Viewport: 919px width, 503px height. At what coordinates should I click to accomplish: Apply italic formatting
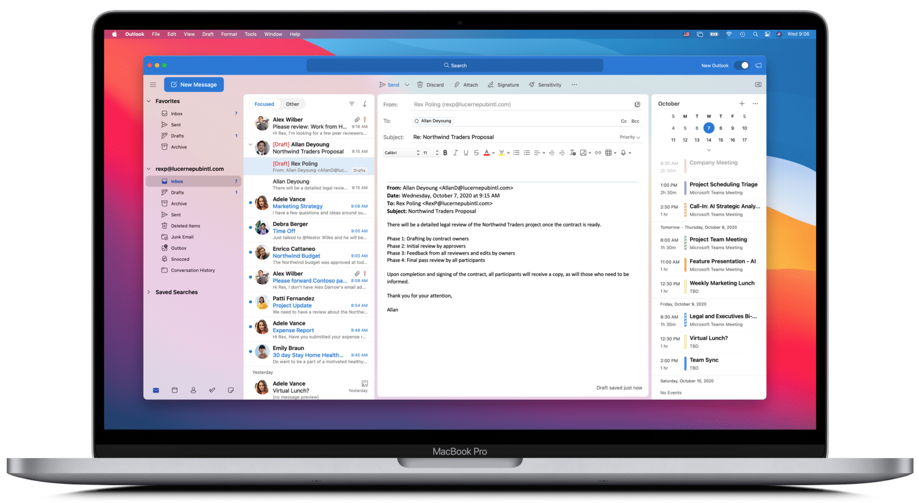[x=455, y=153]
